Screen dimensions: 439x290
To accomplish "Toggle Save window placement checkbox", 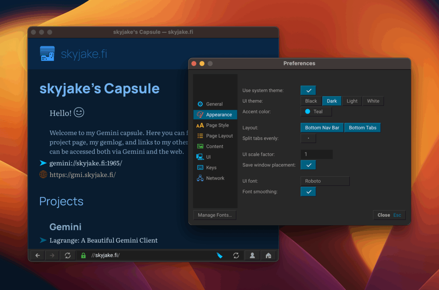I will (x=308, y=165).
